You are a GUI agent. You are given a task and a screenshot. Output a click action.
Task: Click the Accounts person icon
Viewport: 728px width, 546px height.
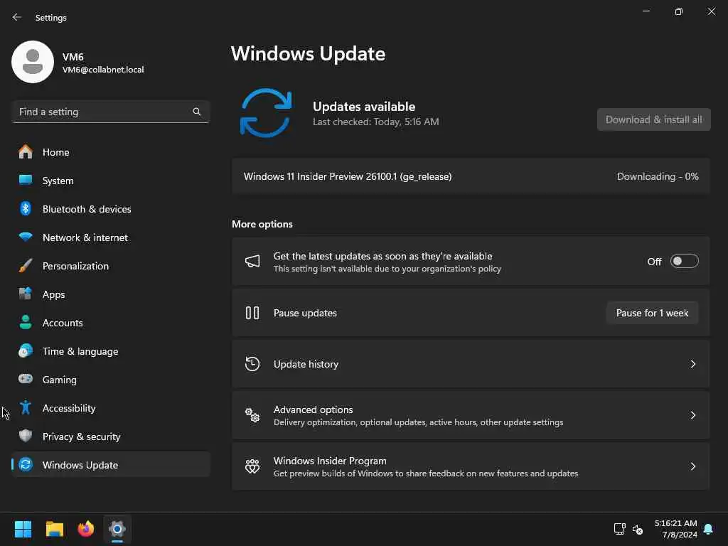coord(26,322)
